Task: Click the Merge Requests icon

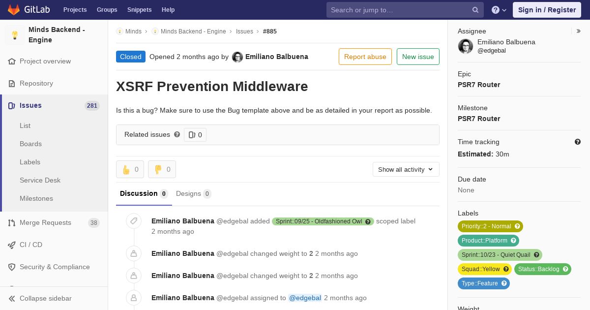Action: click(x=12, y=223)
